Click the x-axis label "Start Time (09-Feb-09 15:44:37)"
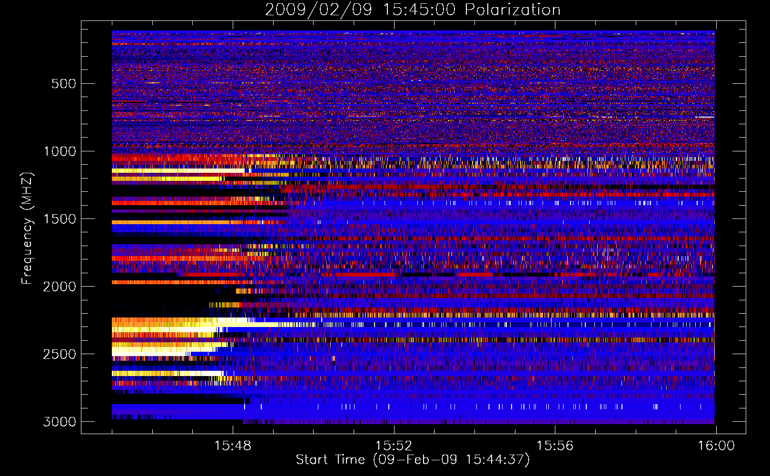The height and width of the screenshot is (476, 770). click(x=413, y=460)
